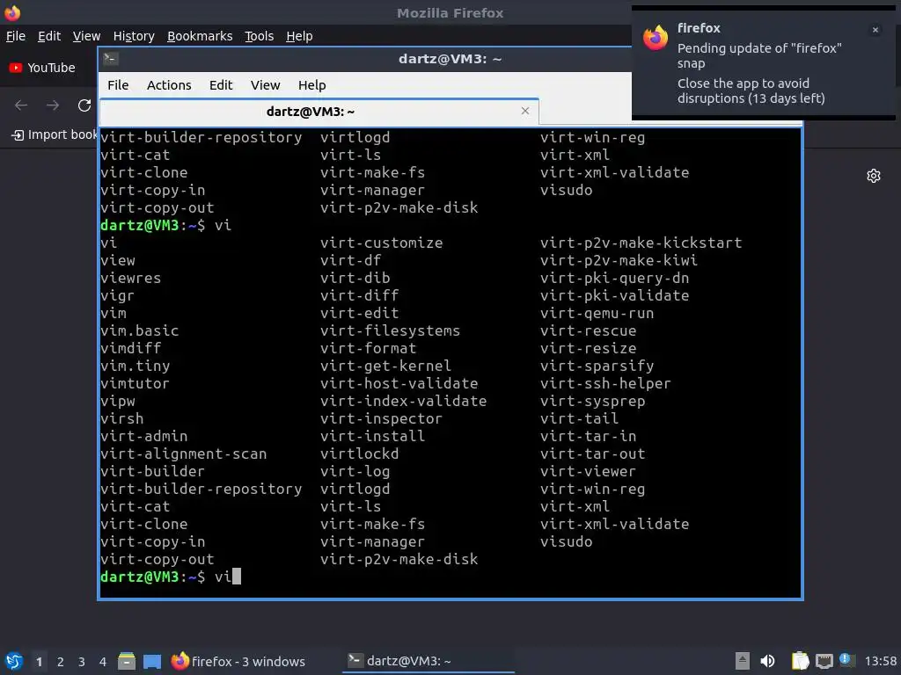Image resolution: width=901 pixels, height=675 pixels.
Task: Click the show desktop icon in taskbar
Action: tap(152, 662)
